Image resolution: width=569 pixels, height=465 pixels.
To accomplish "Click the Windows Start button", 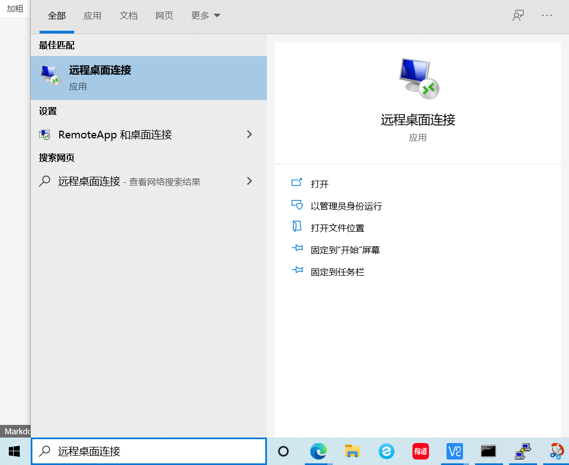I will 14,452.
